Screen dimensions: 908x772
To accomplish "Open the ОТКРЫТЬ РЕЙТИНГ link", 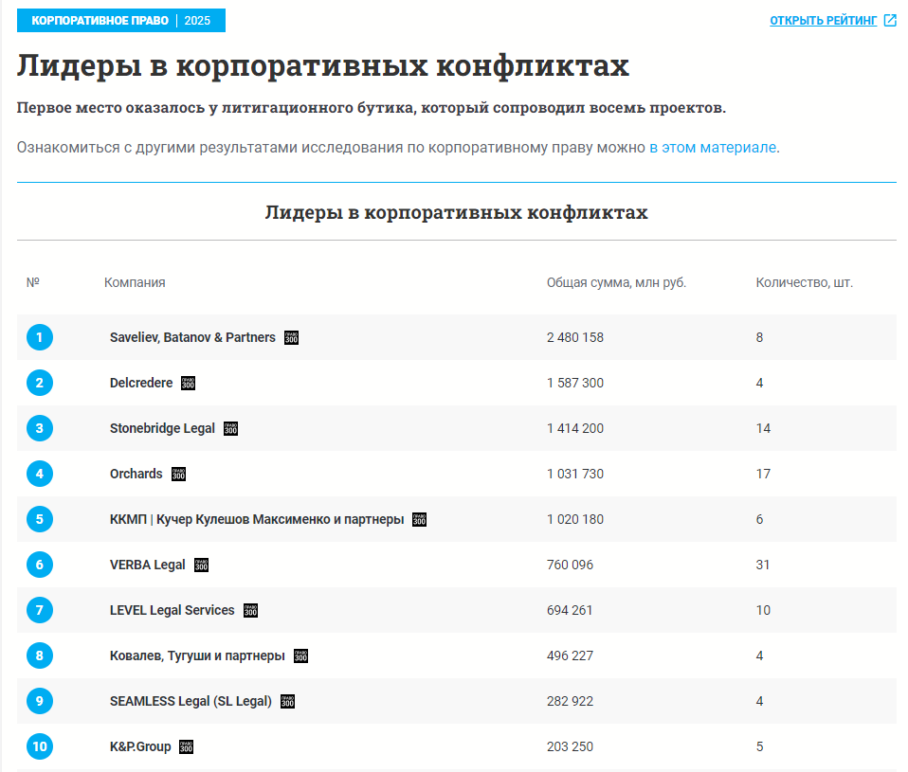I will pos(823,21).
